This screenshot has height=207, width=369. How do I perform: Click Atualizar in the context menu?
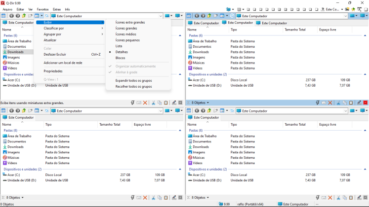pyautogui.click(x=50, y=40)
